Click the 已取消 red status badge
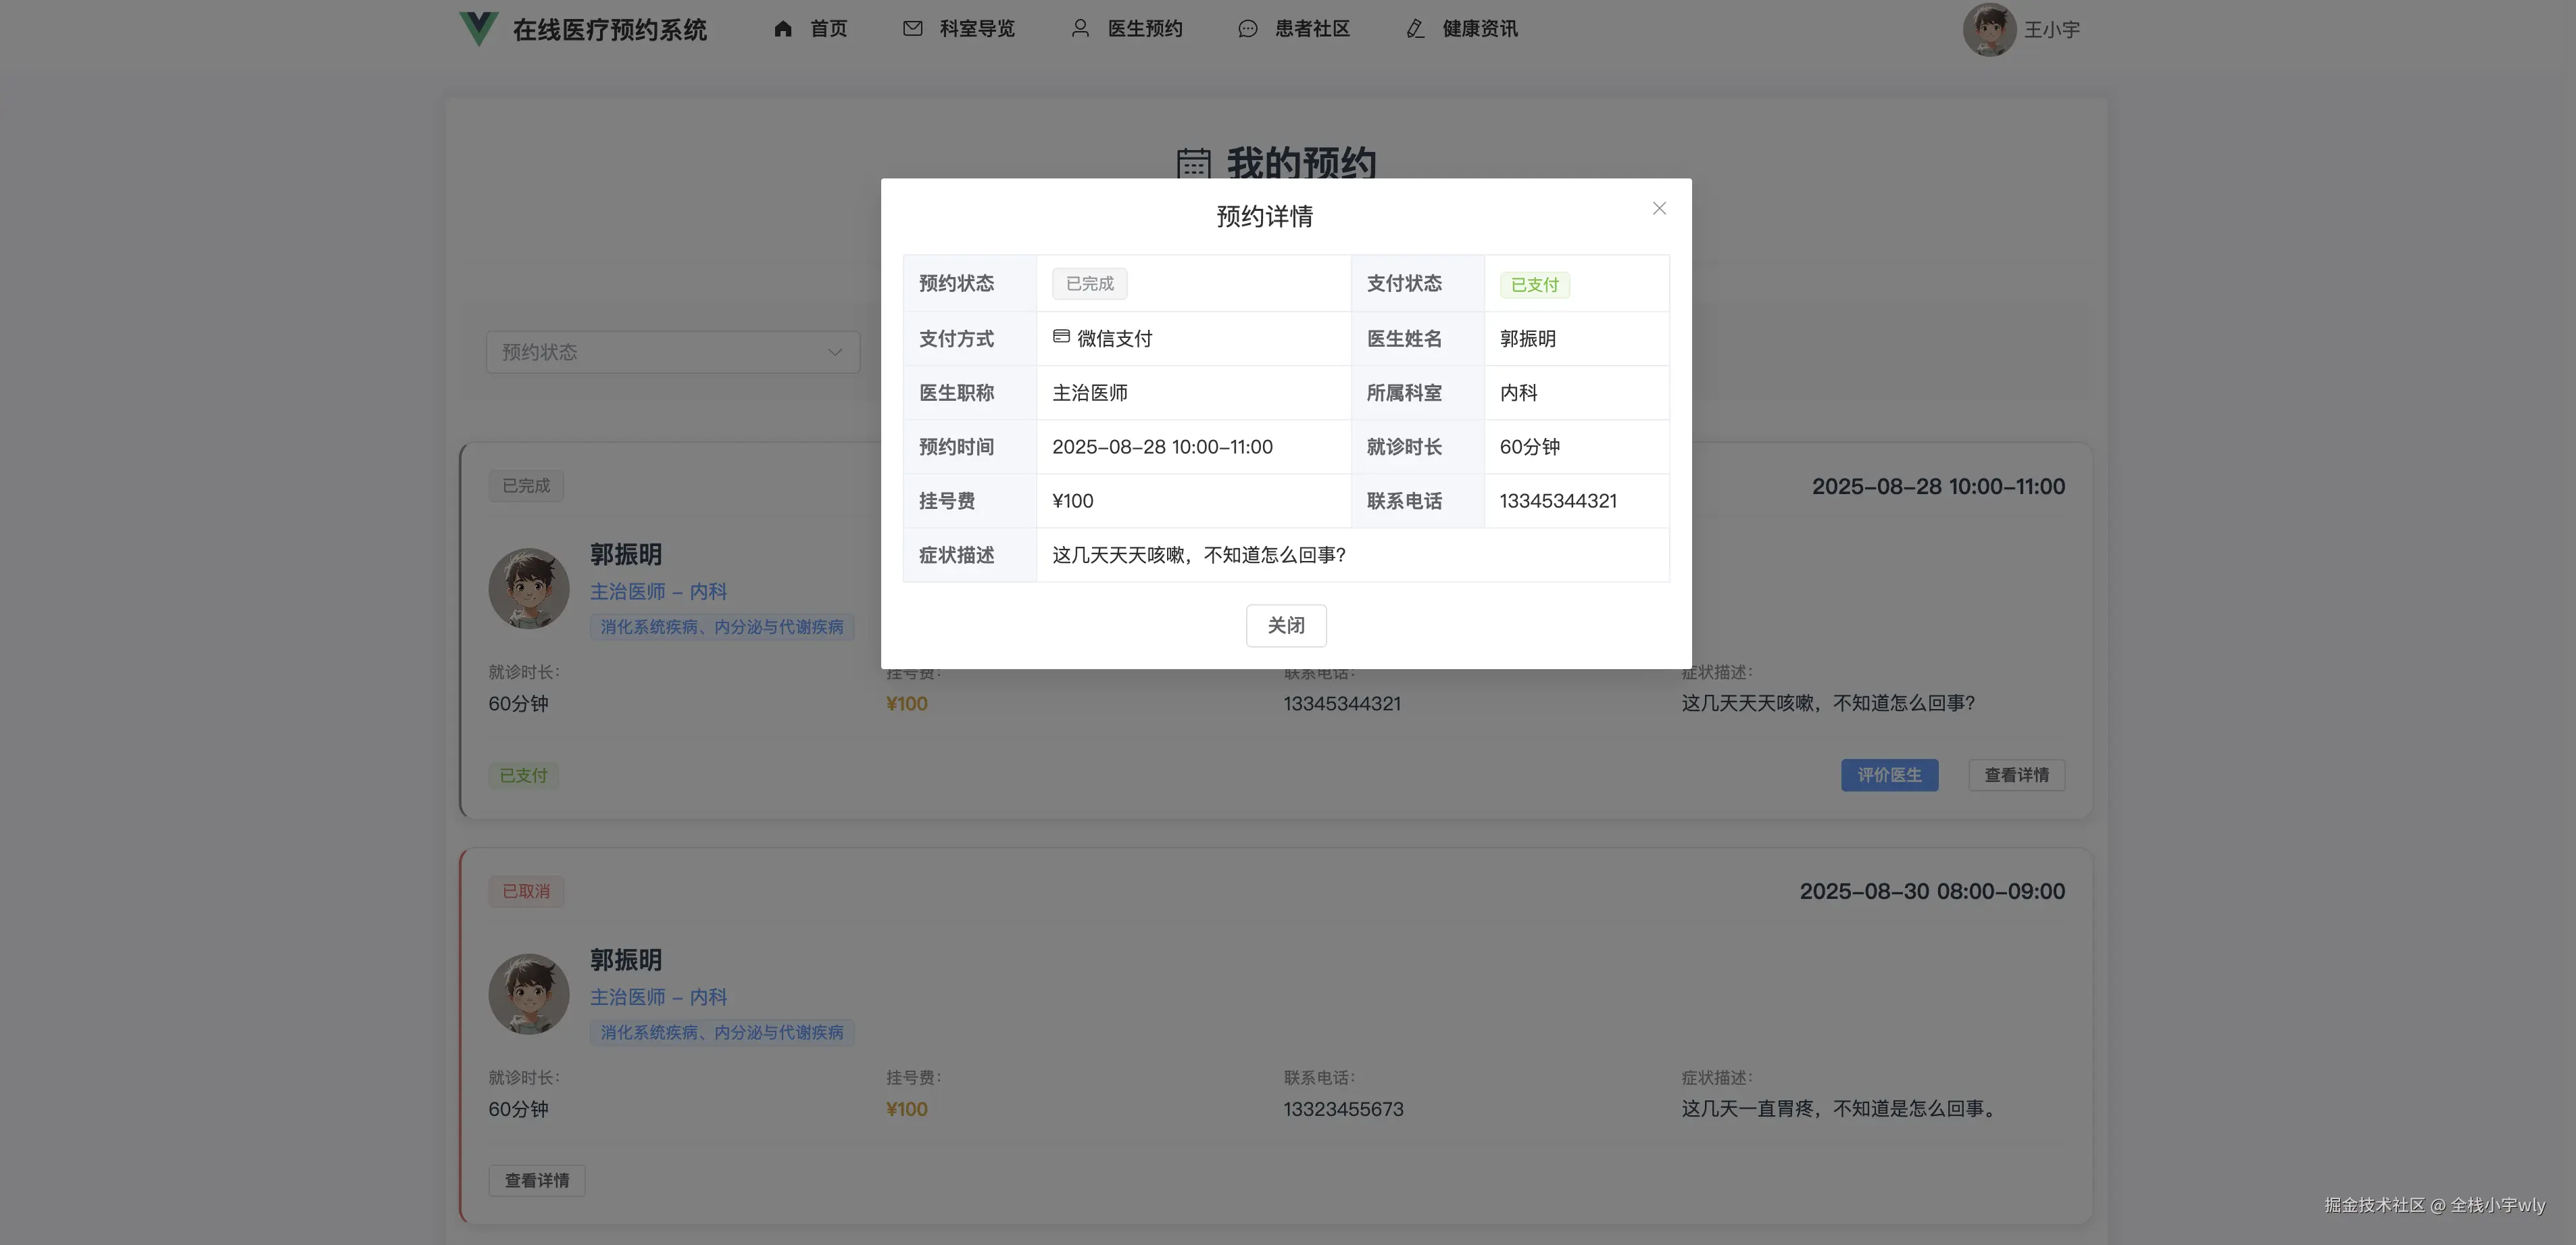Viewport: 2576px width, 1245px height. (x=525, y=890)
